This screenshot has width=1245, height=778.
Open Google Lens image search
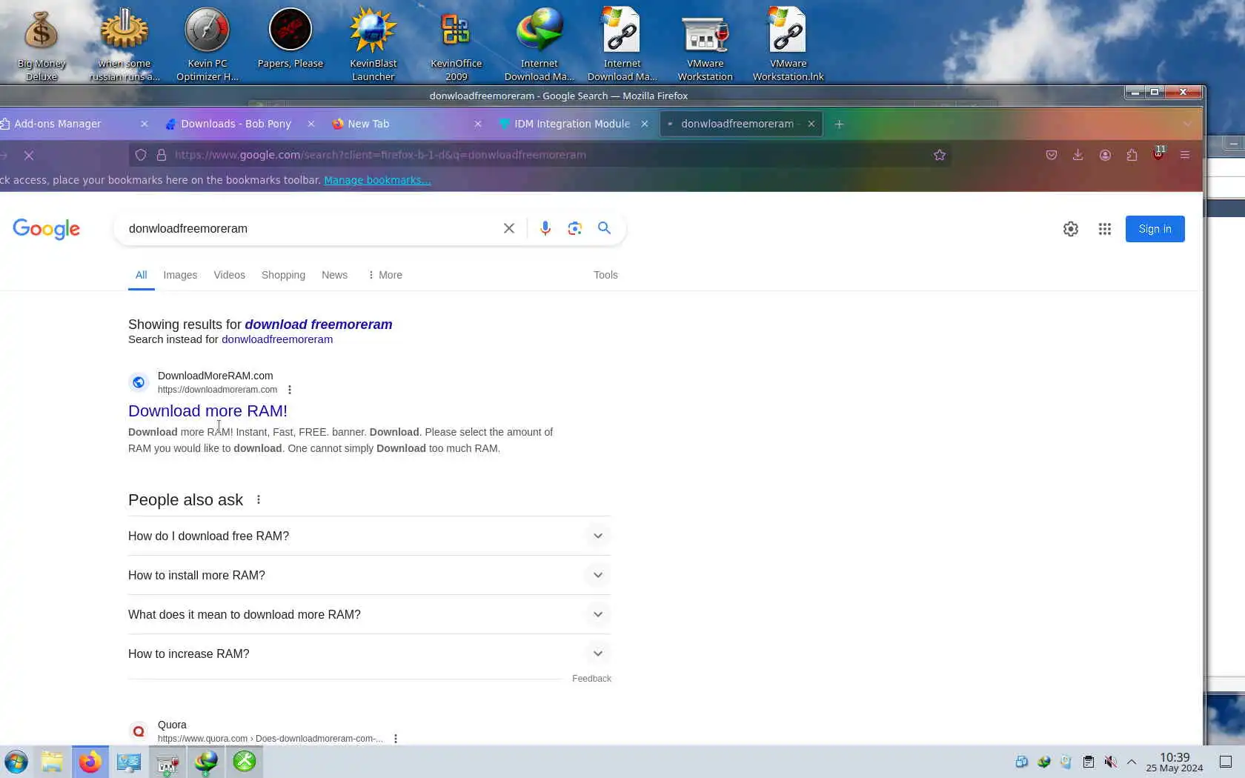click(575, 228)
